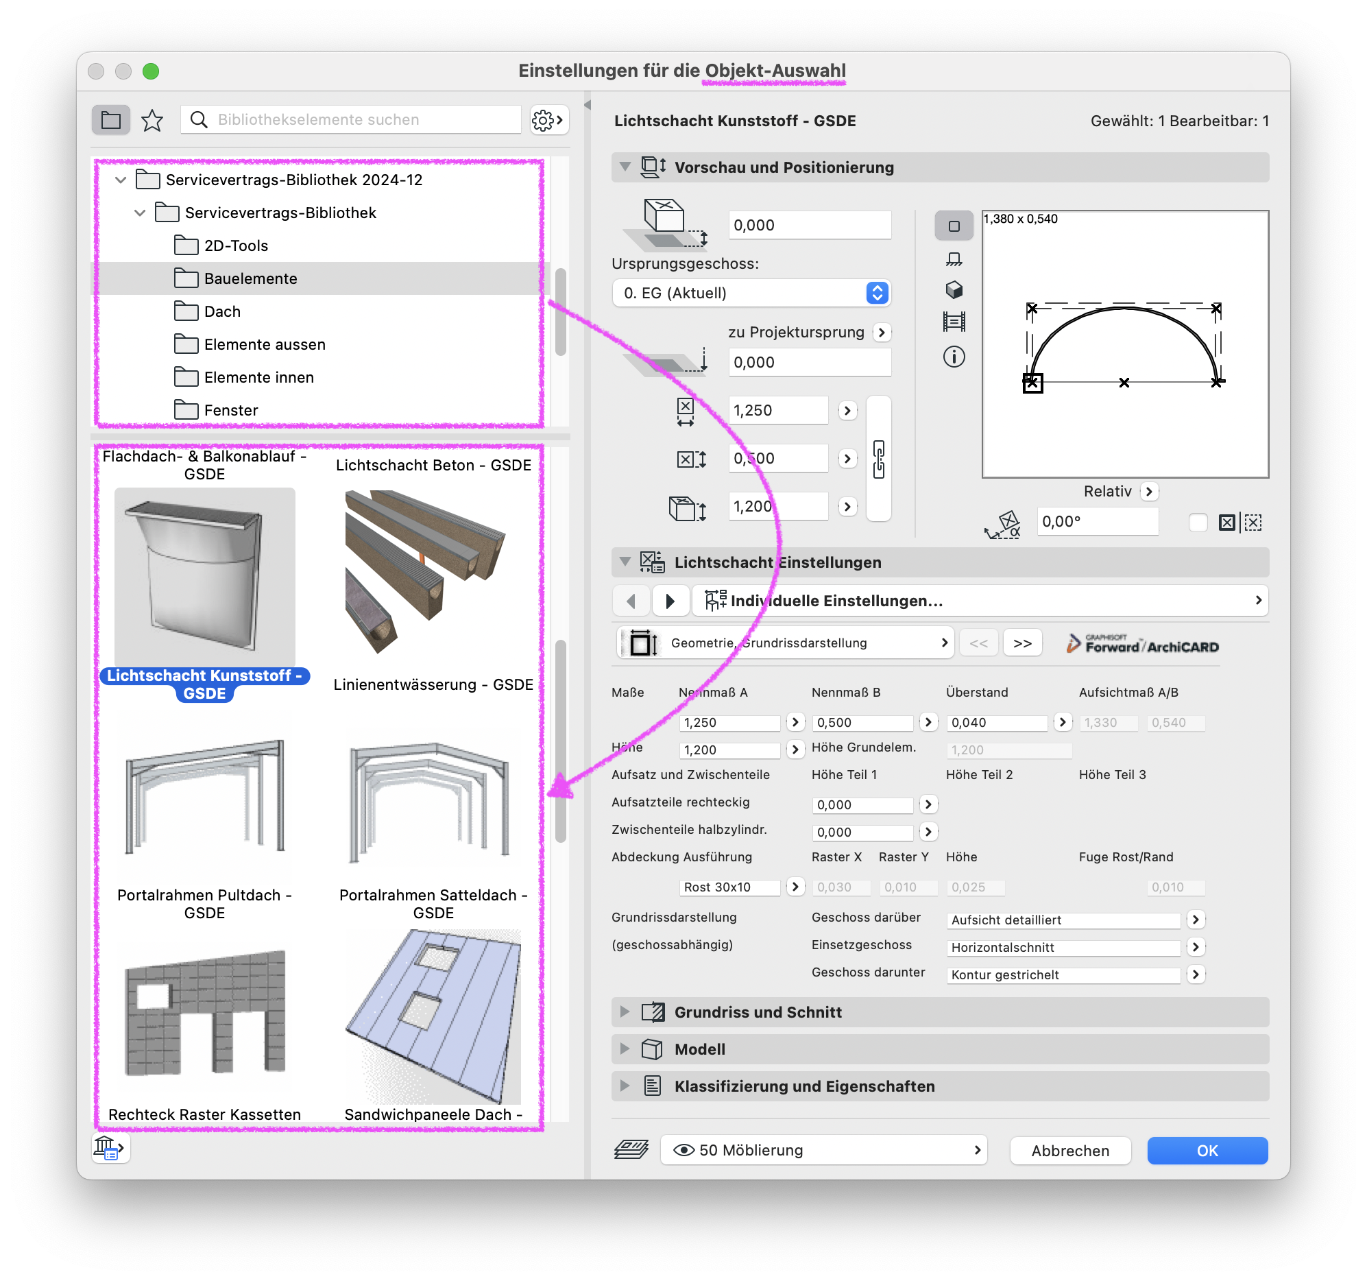The image size is (1367, 1281).
Task: Select dashed hotspot anchor icon
Action: tap(1253, 522)
